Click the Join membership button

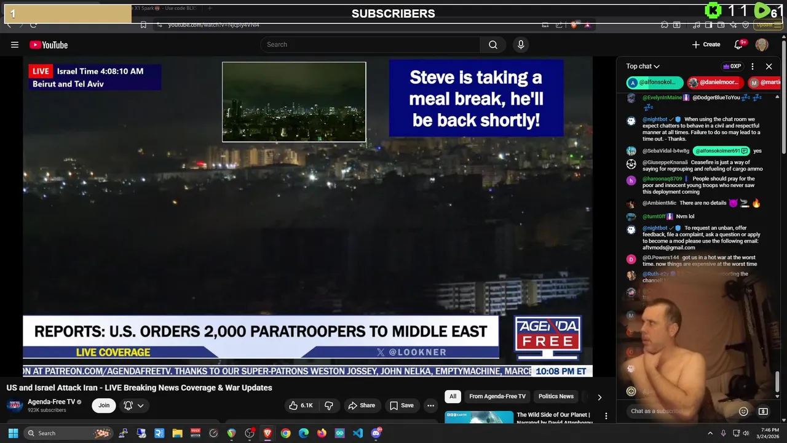(x=104, y=405)
